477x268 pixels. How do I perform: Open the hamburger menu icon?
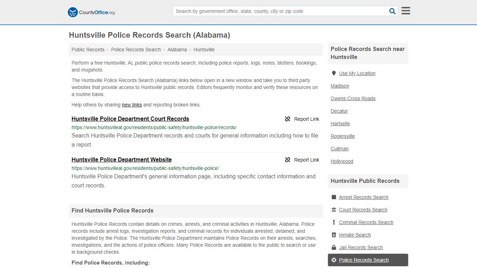[x=406, y=11]
